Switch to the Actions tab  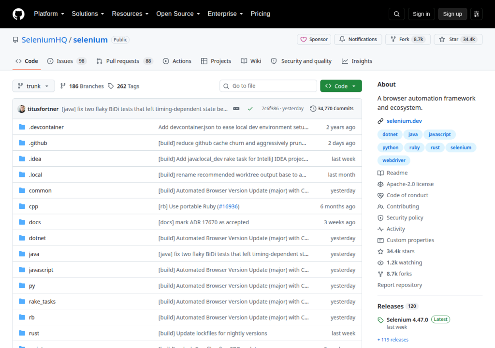click(177, 61)
